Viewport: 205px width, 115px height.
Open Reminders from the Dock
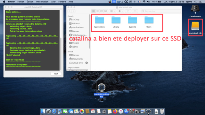pyautogui.click(x=98, y=111)
